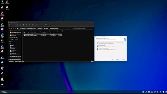Select This PC (Этот компьютер) in the sidebar

click(13, 44)
